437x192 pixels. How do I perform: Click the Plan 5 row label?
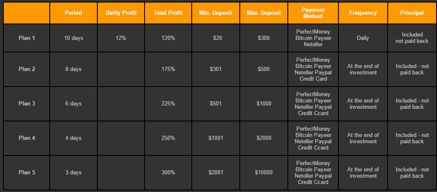coord(27,173)
